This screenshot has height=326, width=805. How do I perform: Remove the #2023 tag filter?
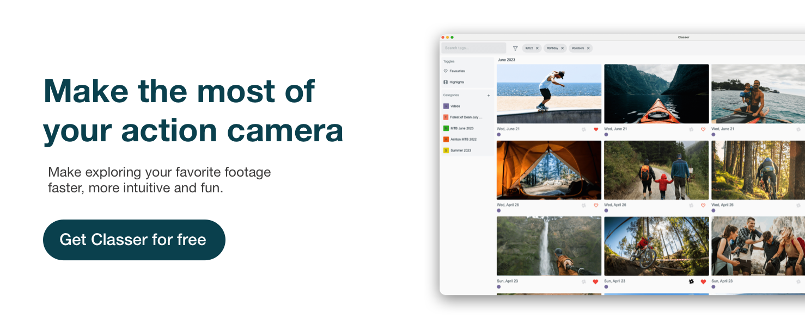coord(537,48)
